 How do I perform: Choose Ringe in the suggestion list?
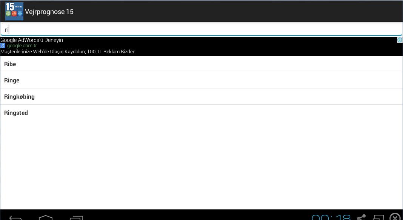click(x=12, y=81)
